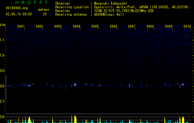The height and width of the screenshot is (123, 194).
Task: Click the 1.0 kHz axis label
Action: [2, 55]
